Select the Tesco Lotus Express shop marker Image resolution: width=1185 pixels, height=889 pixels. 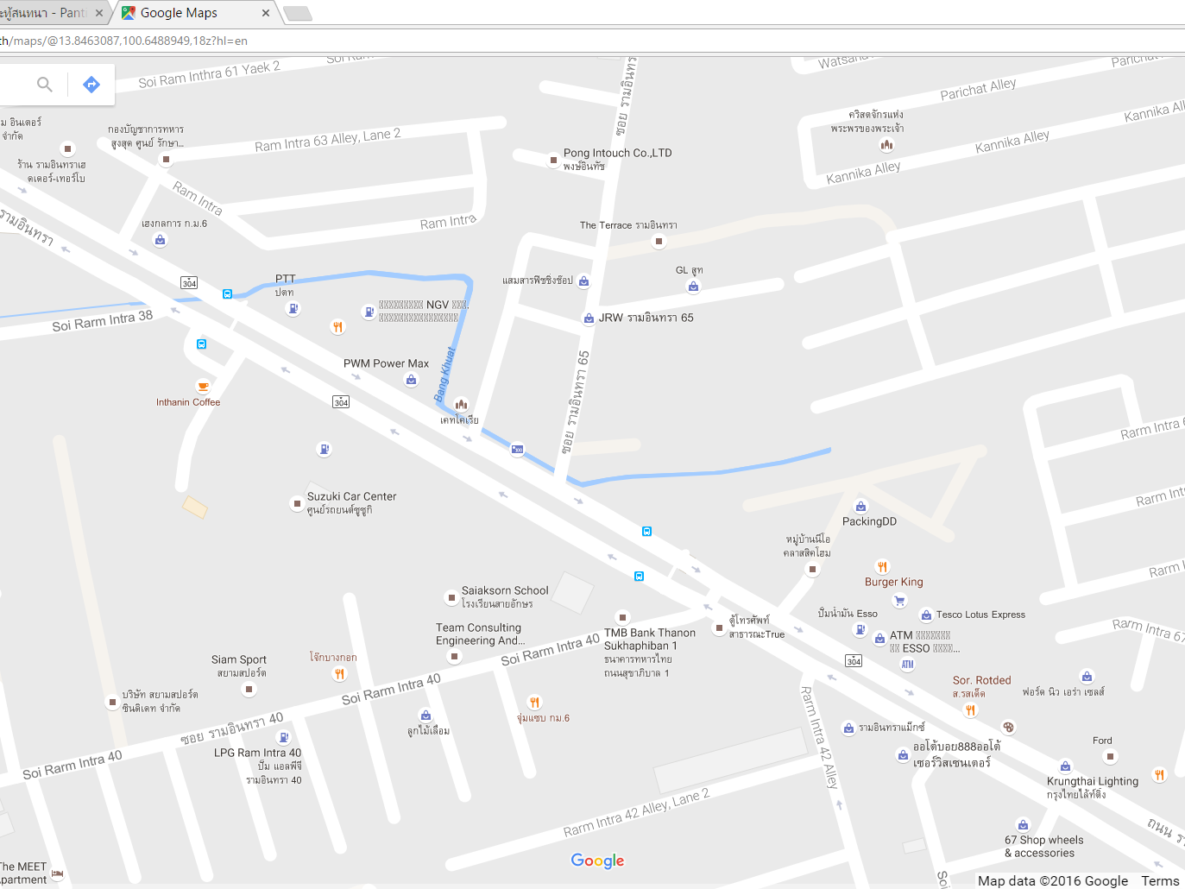tap(926, 615)
